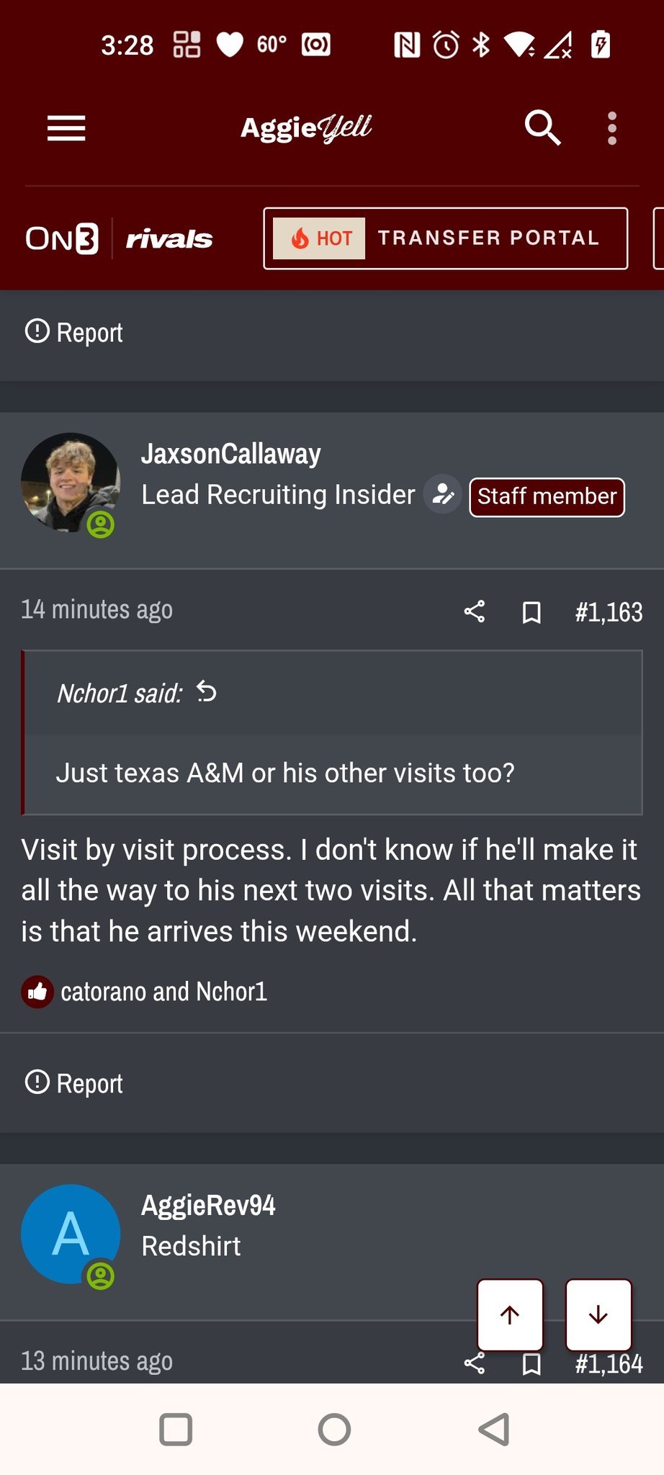
Task: Bookmark post #1,164
Action: click(x=531, y=1363)
